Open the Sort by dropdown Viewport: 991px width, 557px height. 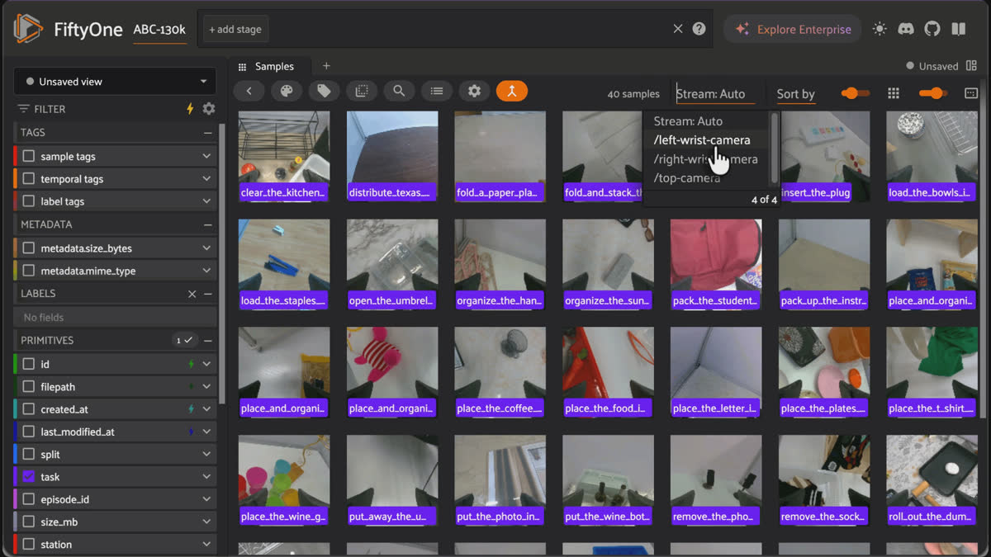(796, 94)
